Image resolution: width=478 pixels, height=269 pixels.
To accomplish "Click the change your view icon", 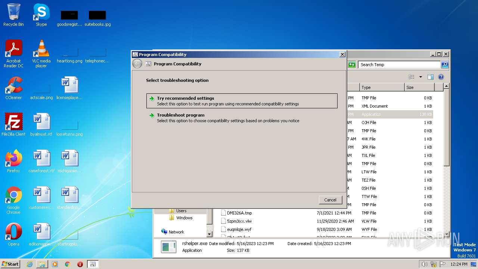I will (x=412, y=77).
